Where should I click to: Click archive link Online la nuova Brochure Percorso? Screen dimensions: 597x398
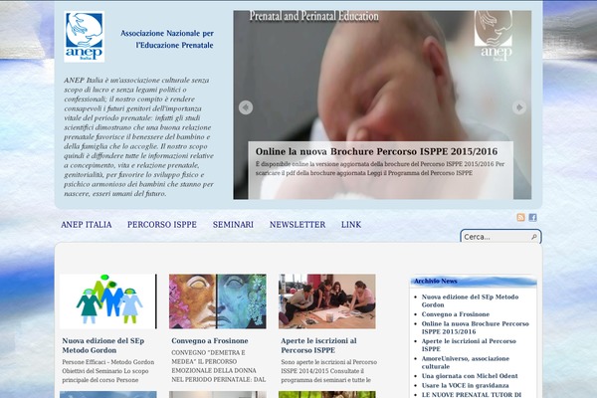[476, 327]
